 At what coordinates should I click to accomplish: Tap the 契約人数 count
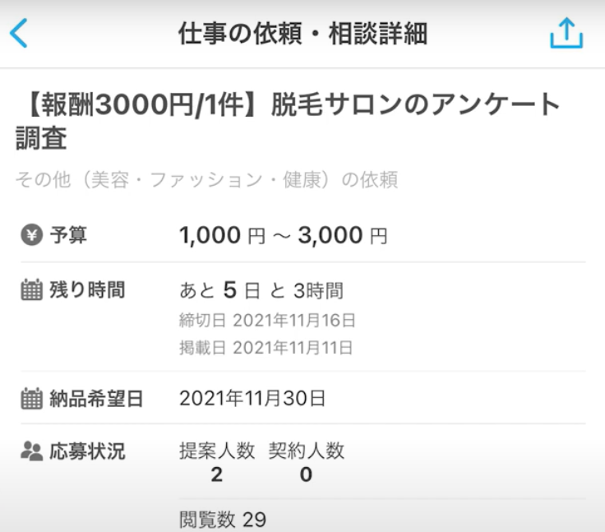click(306, 474)
